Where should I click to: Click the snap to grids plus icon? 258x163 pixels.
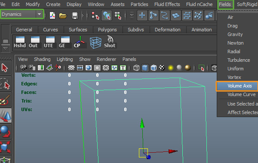tap(142, 15)
